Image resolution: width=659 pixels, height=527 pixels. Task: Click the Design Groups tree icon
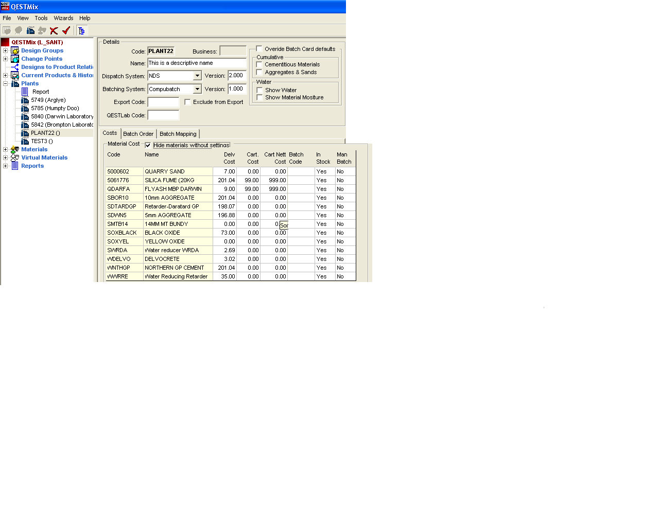[15, 50]
